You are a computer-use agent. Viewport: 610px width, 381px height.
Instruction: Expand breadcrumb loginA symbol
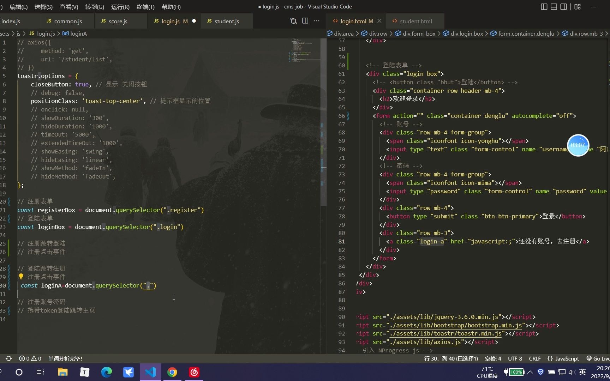[74, 34]
